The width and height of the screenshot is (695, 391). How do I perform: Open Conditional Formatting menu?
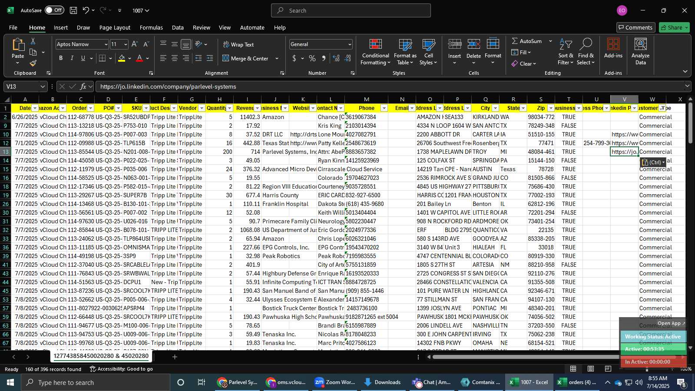pos(375,52)
